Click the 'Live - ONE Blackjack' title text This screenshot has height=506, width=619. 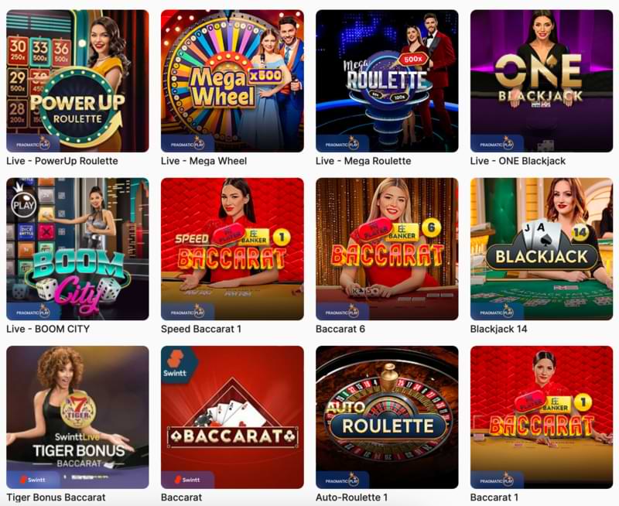click(x=518, y=161)
